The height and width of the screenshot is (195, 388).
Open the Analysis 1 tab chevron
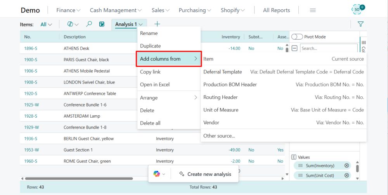pyautogui.click(x=140, y=24)
